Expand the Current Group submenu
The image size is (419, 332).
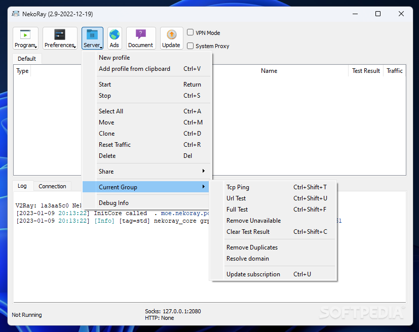click(146, 187)
